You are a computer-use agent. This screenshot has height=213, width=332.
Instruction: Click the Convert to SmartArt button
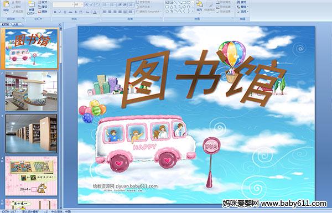click(149, 12)
